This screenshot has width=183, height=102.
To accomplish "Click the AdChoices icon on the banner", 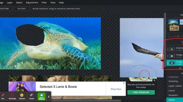I will pos(124,83).
